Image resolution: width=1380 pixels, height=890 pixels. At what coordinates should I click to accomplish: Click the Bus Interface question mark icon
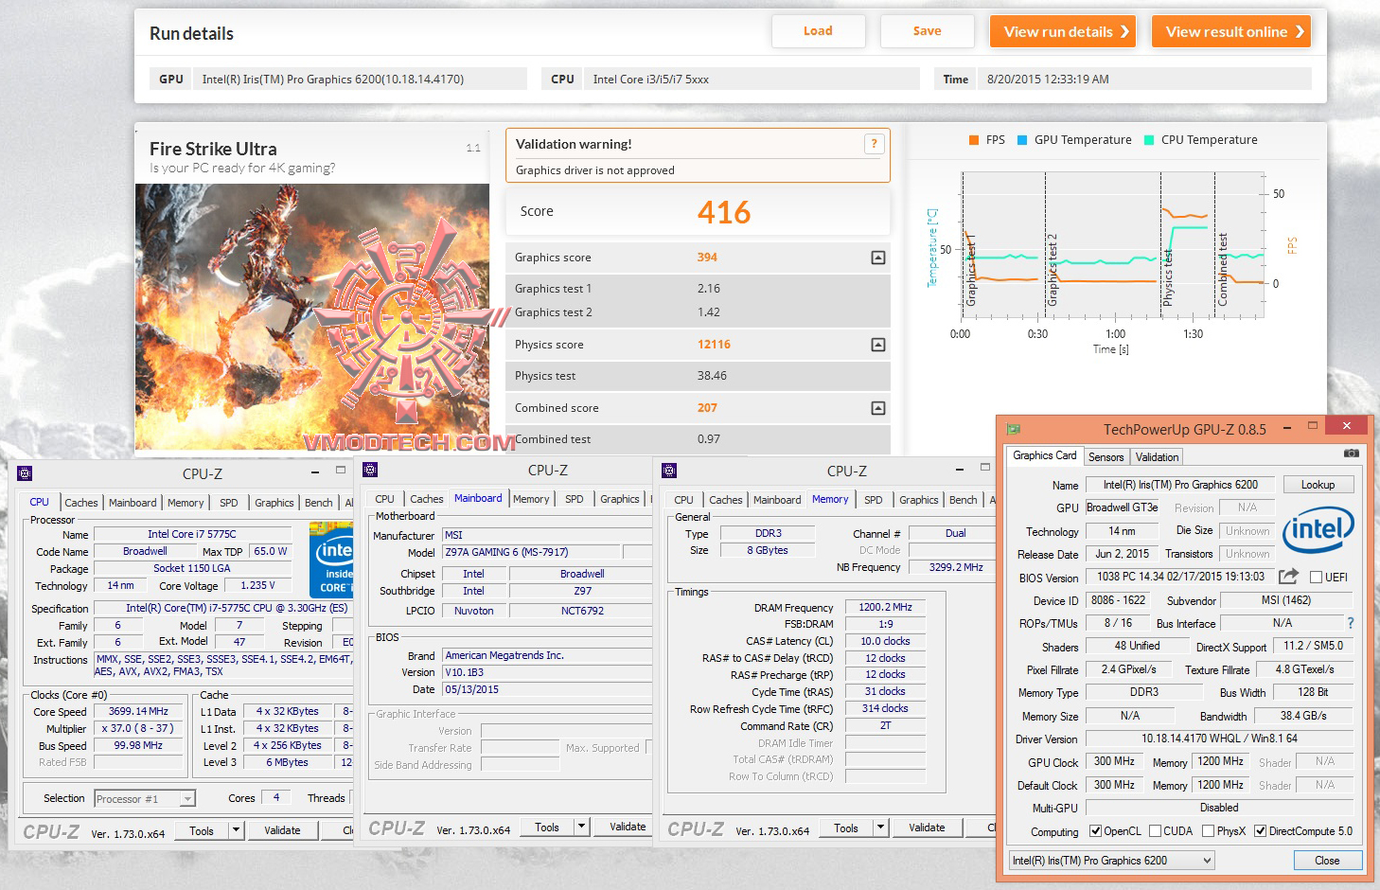click(x=1351, y=623)
